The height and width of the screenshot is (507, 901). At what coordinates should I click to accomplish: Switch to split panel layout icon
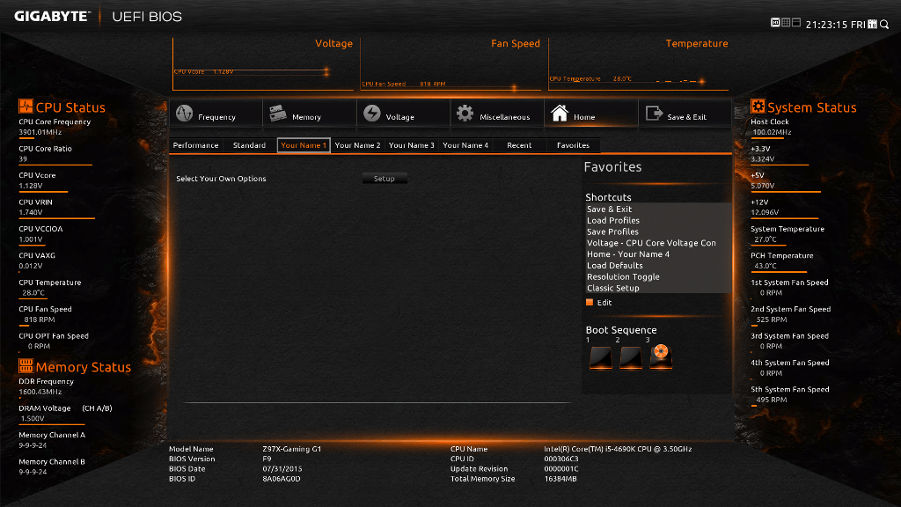pos(795,22)
